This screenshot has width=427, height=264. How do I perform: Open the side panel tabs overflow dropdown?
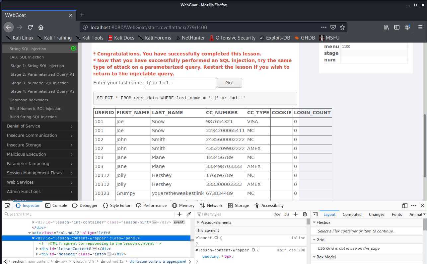tap(424, 215)
